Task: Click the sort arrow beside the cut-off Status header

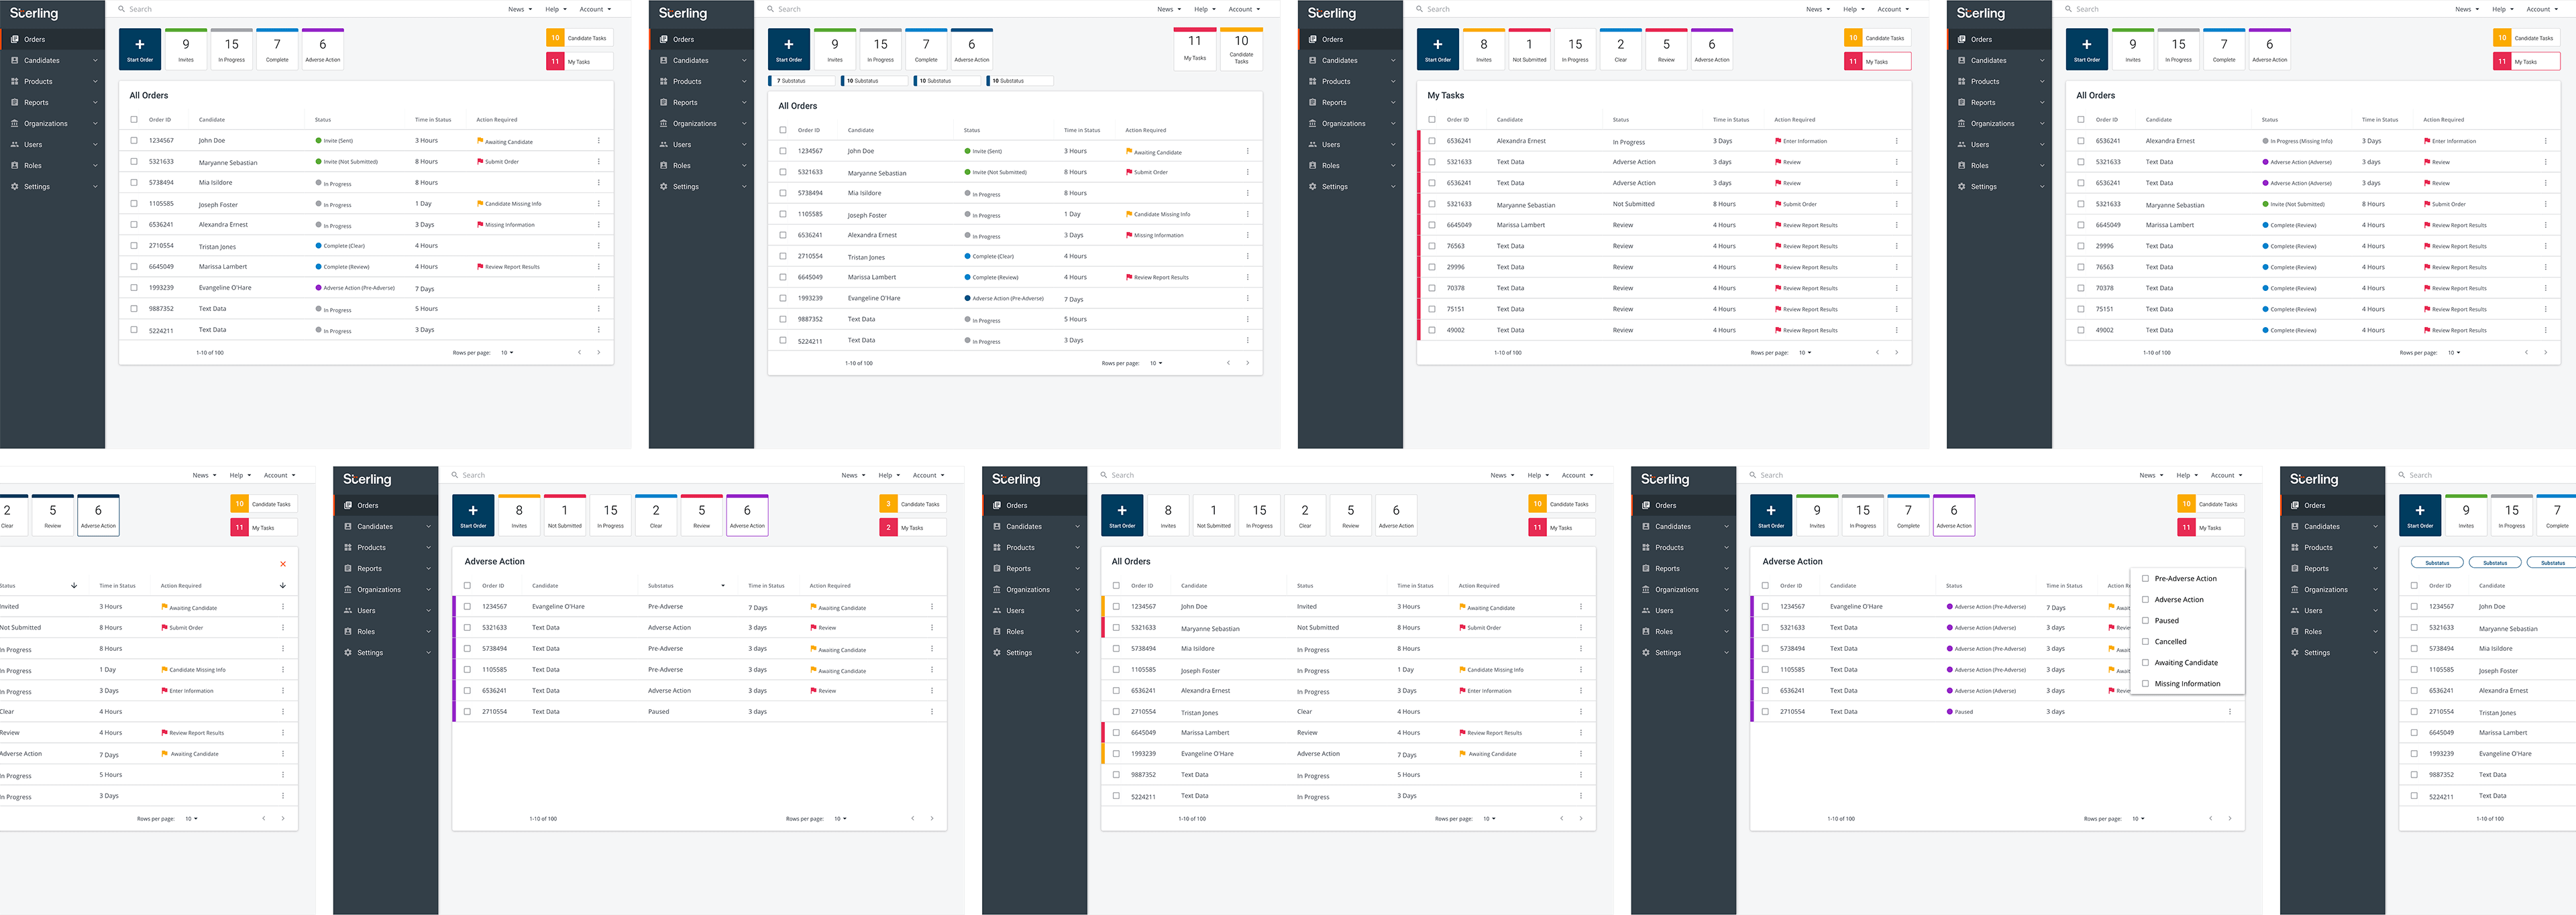Action: 74,585
